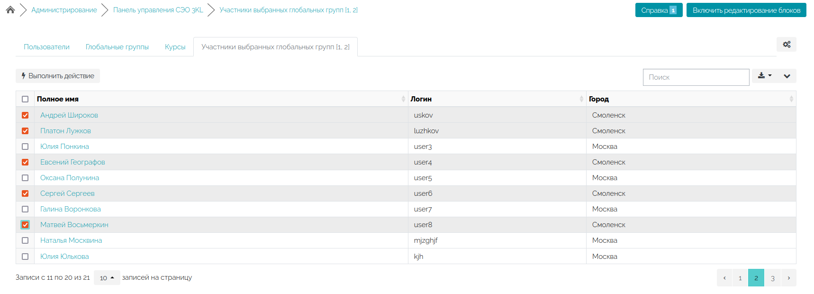Open Матвей Восьмеркин profile link
This screenshot has width=814, height=294.
[74, 225]
